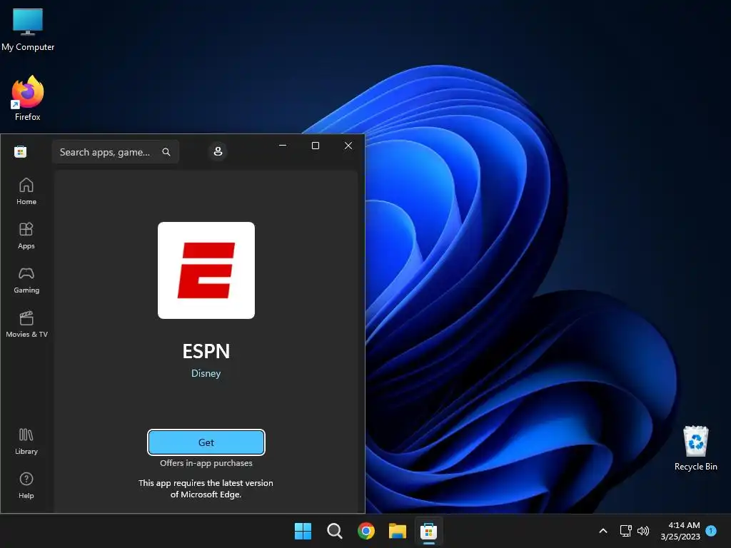
Task: Open the network status tray icon
Action: tap(625, 531)
